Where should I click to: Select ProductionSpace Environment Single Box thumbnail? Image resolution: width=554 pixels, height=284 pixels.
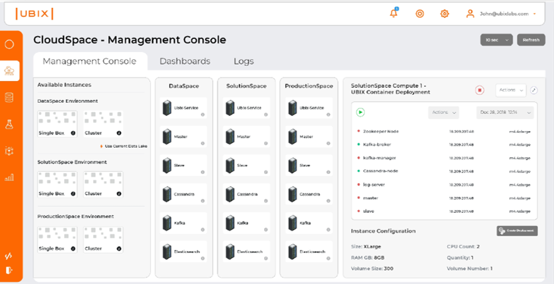coord(57,240)
